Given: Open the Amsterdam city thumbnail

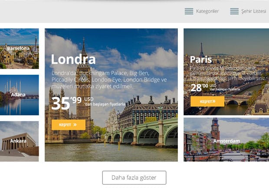Looking at the screenshot, I should 226,139.
